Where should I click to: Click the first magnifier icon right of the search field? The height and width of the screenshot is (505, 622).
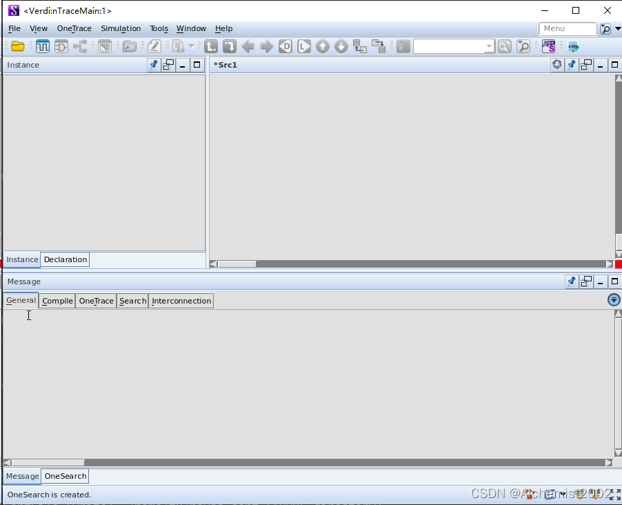tap(505, 46)
